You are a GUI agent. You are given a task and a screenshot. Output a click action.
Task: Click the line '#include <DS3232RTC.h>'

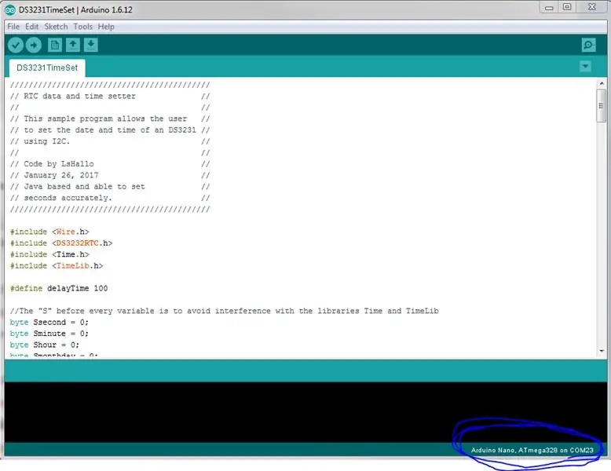(61, 243)
